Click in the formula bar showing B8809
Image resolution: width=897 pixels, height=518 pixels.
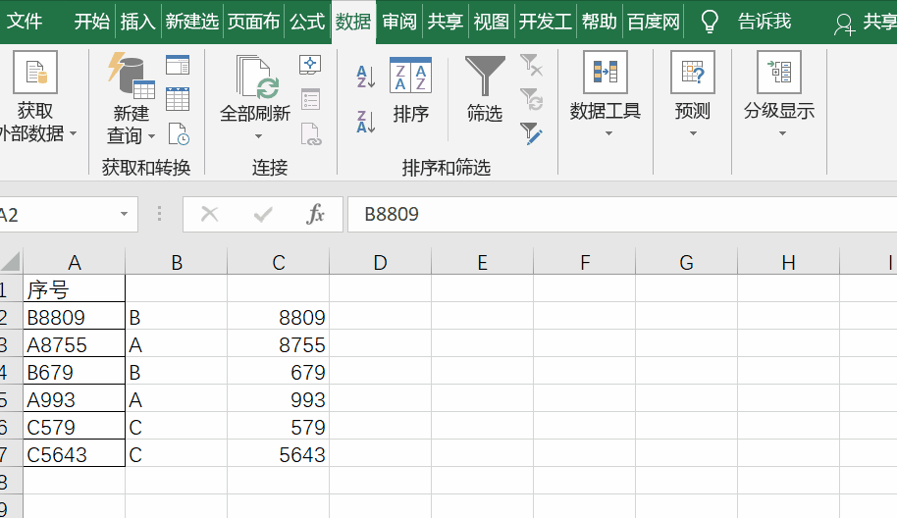pos(622,215)
